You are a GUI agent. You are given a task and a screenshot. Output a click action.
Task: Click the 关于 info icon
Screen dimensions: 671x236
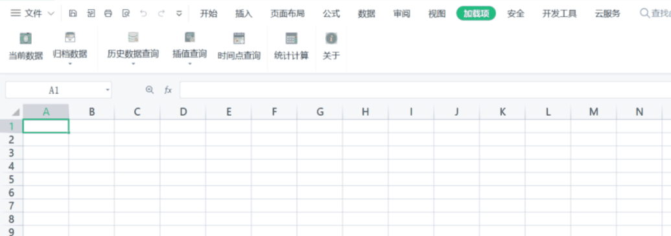(331, 38)
